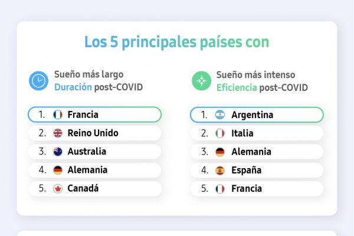The height and width of the screenshot is (236, 354).
Task: Click the France flag in the Eficiencia list
Action: pyautogui.click(x=220, y=189)
